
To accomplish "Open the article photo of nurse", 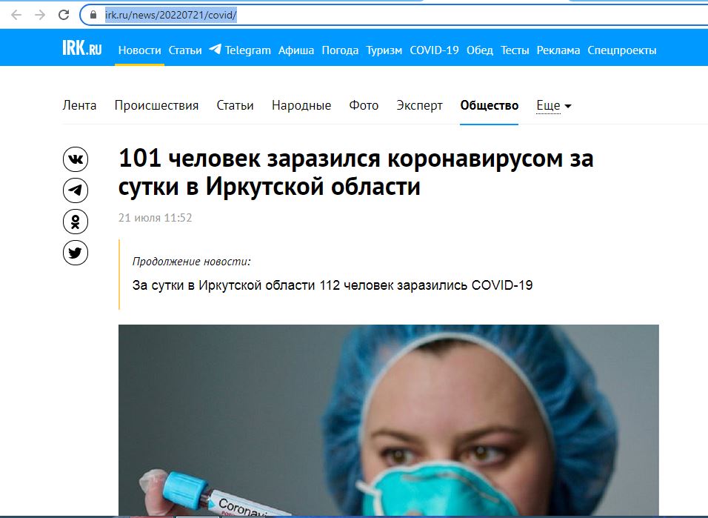I will coord(388,420).
